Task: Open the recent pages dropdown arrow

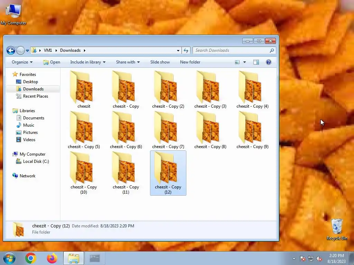Action: pyautogui.click(x=27, y=51)
